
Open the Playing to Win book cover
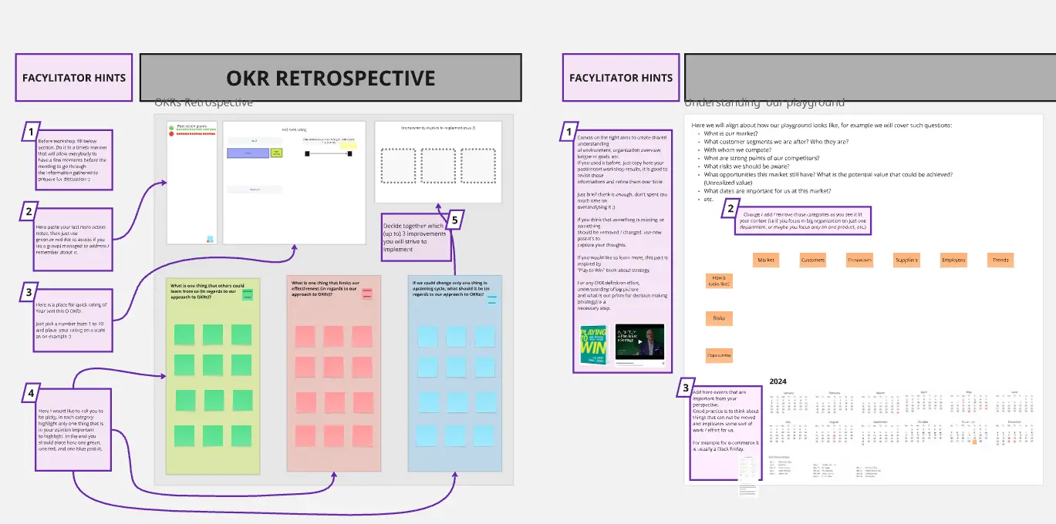coord(594,344)
